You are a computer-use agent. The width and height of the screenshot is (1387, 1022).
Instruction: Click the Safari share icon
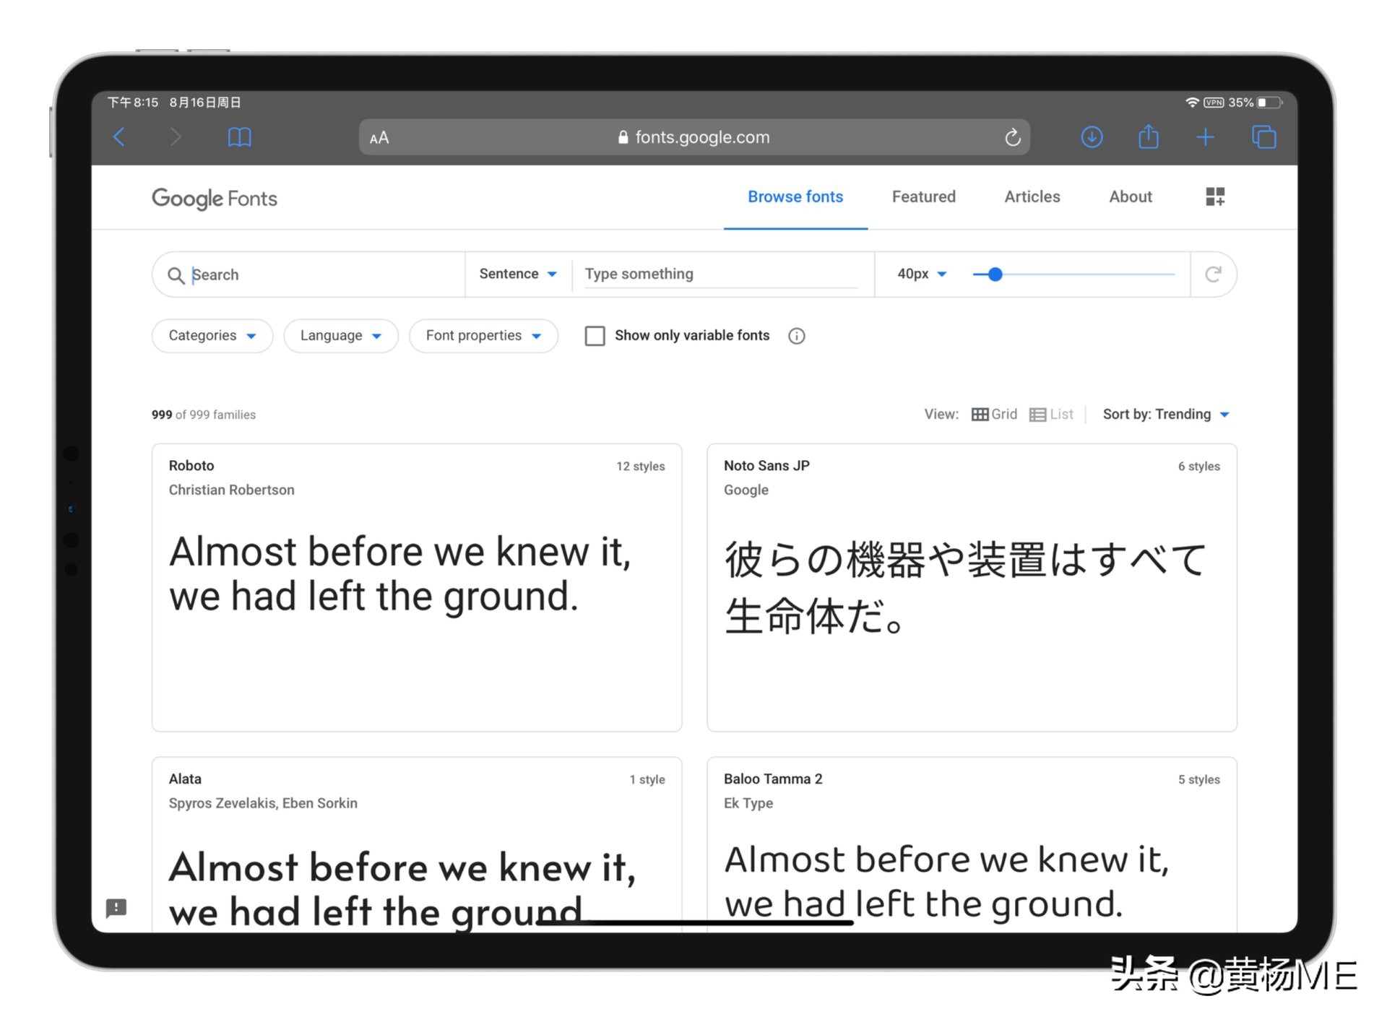click(x=1149, y=137)
